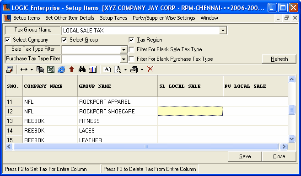Click the SL LOCAL SALE column header
This screenshot has width=301, height=176.
click(190, 86)
